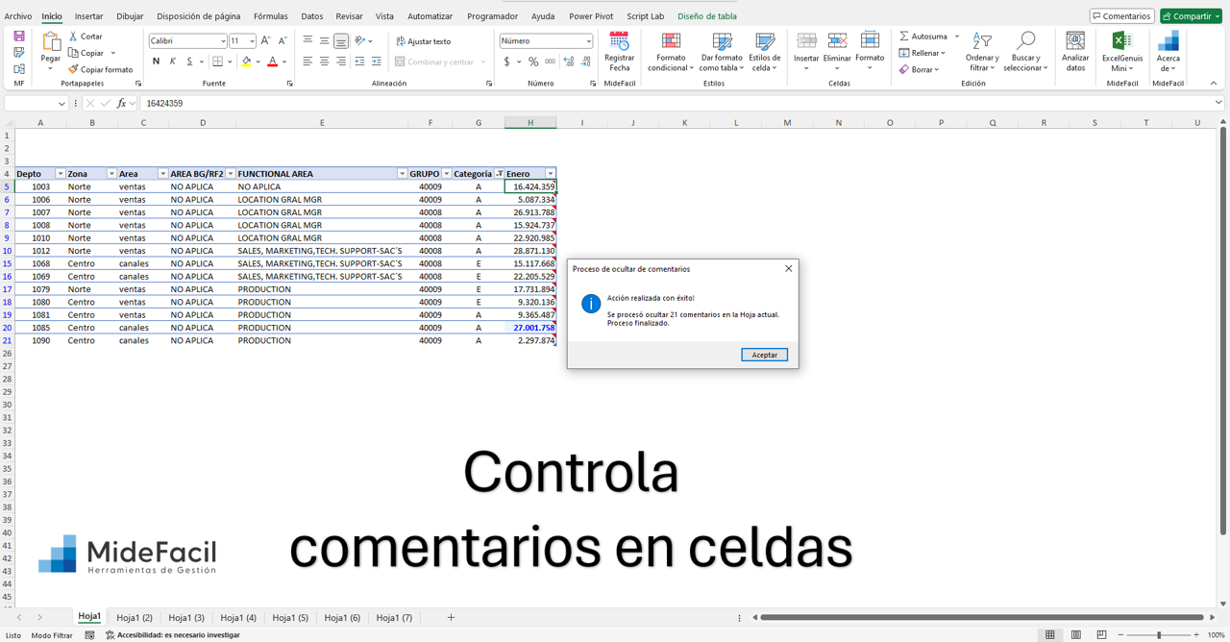Screen dimensions: 1230x642
Task: Open Formato condicional menu
Action: tap(671, 51)
